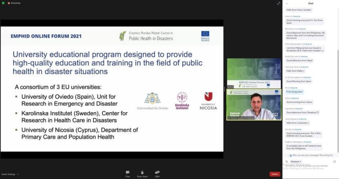Enter full screen with the expand icon

(x=279, y=3)
